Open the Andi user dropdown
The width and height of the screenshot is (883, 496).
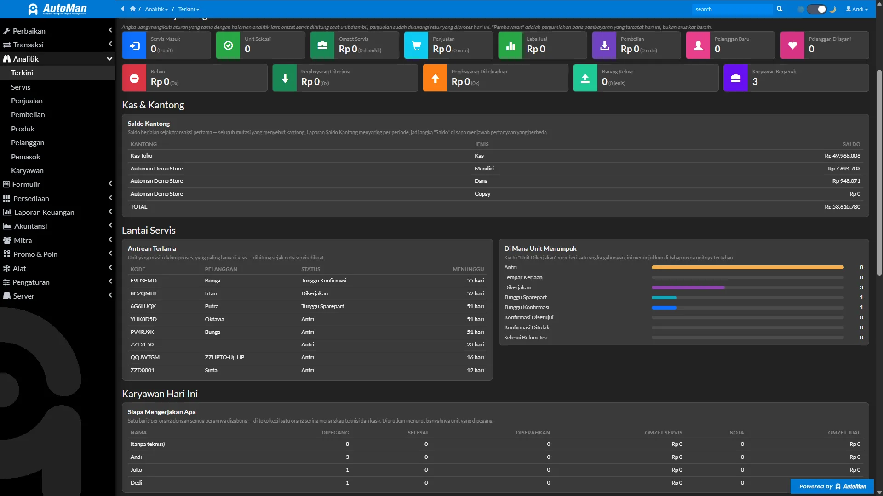[857, 9]
